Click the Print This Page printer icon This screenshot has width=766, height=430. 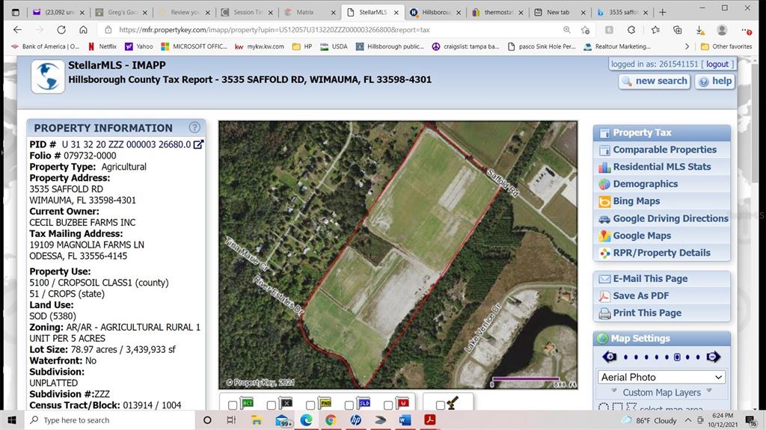[x=605, y=313]
